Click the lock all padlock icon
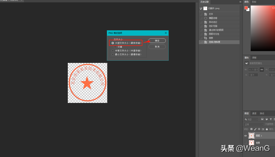The height and width of the screenshot is (157, 275). click(x=267, y=129)
